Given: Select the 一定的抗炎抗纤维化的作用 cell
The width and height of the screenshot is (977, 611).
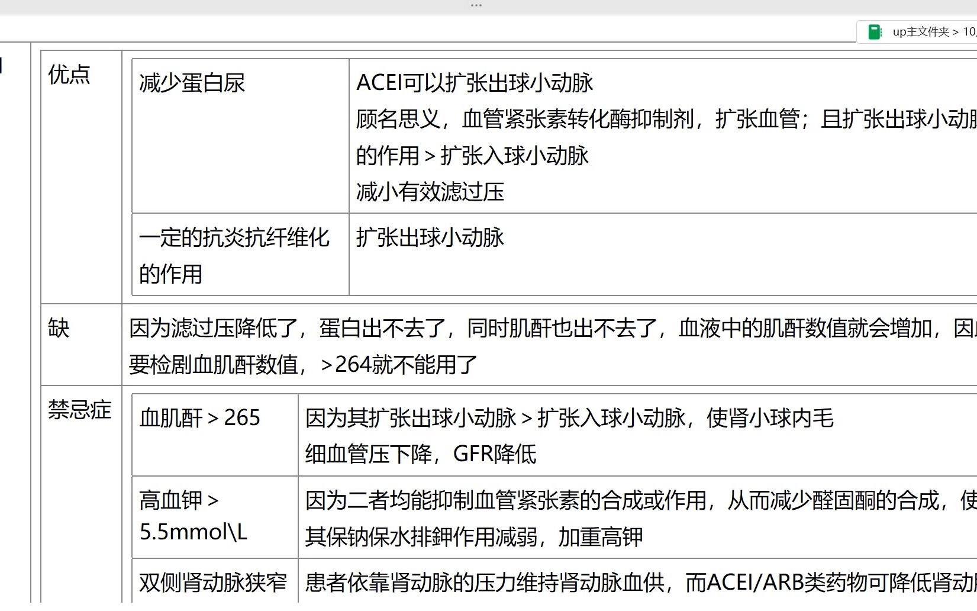Looking at the screenshot, I should click(240, 255).
